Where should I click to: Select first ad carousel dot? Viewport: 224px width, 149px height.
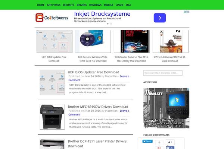pyautogui.click(x=108, y=24)
